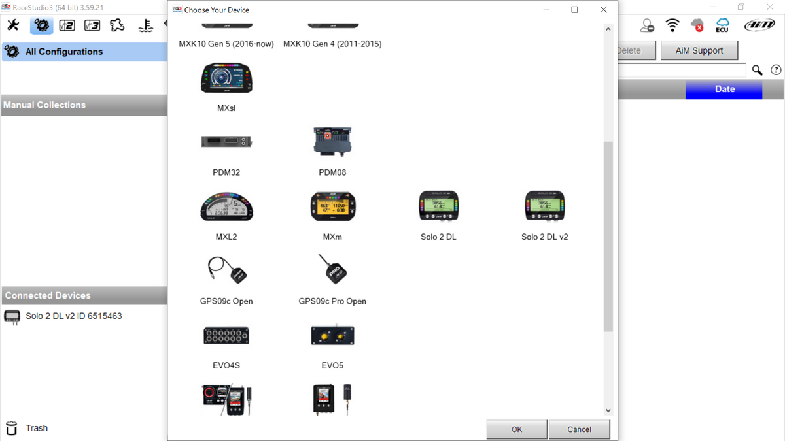The height and width of the screenshot is (441, 785).
Task: Open the wrench preferences icon
Action: (13, 25)
